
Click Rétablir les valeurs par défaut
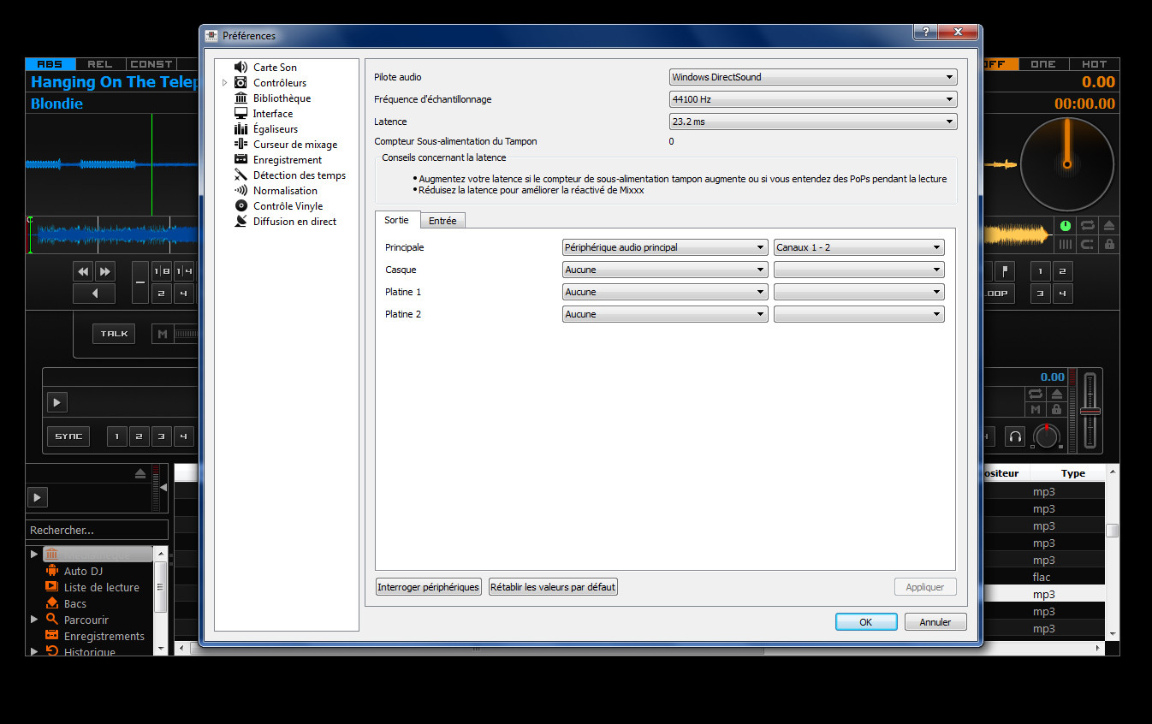(x=552, y=586)
